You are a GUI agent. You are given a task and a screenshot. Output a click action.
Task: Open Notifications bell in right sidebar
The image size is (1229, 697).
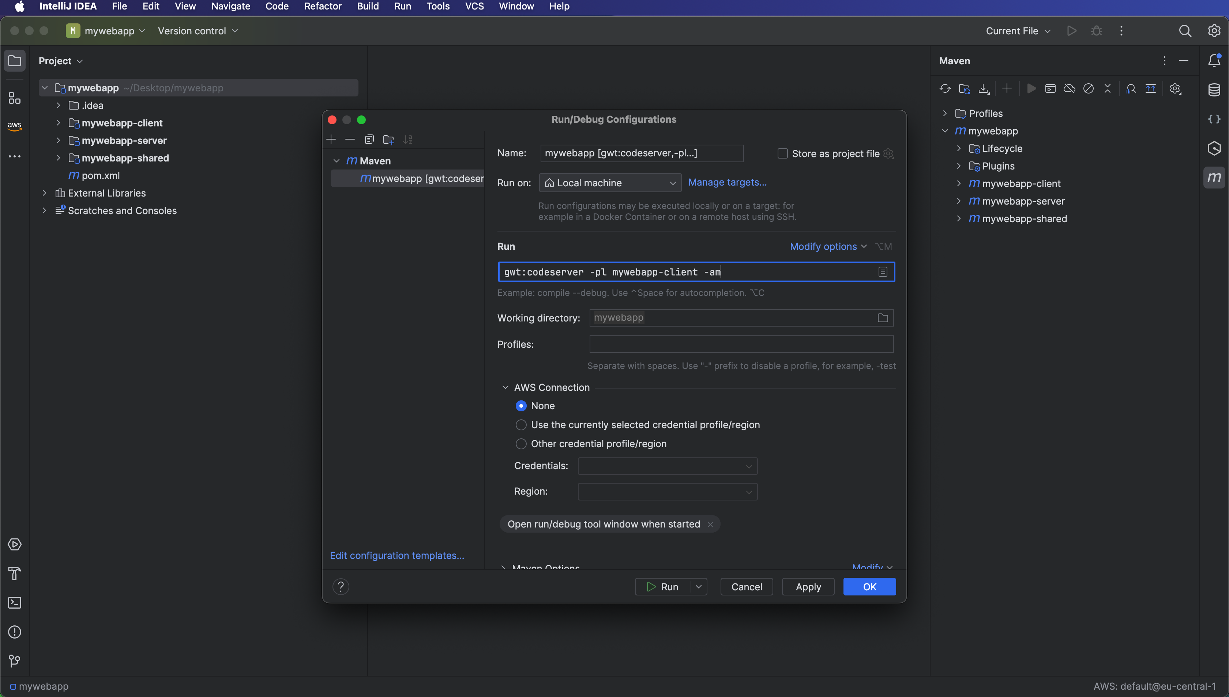coord(1214,61)
